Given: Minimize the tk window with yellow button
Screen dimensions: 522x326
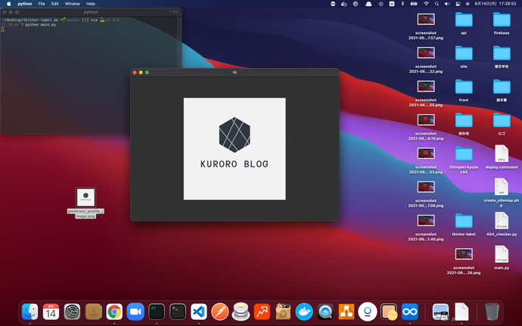Looking at the screenshot, I should (141, 73).
